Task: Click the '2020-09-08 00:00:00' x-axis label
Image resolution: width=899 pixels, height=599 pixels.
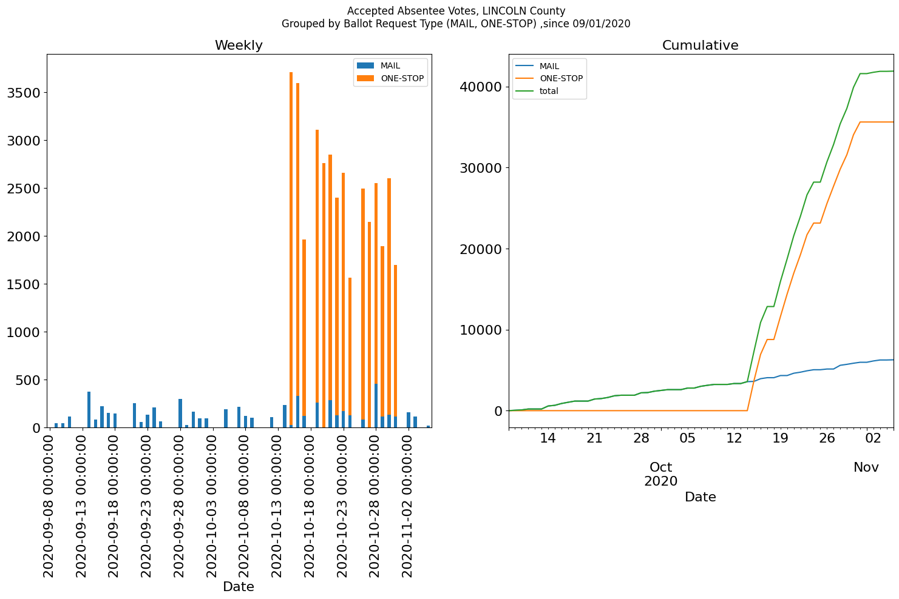Action: click(49, 505)
